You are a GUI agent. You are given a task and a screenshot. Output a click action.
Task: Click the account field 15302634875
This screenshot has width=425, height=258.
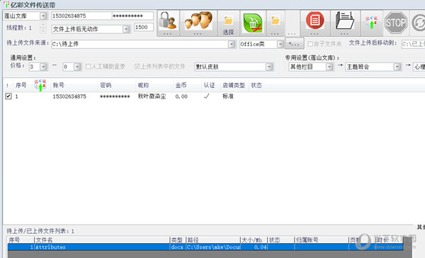(81, 16)
